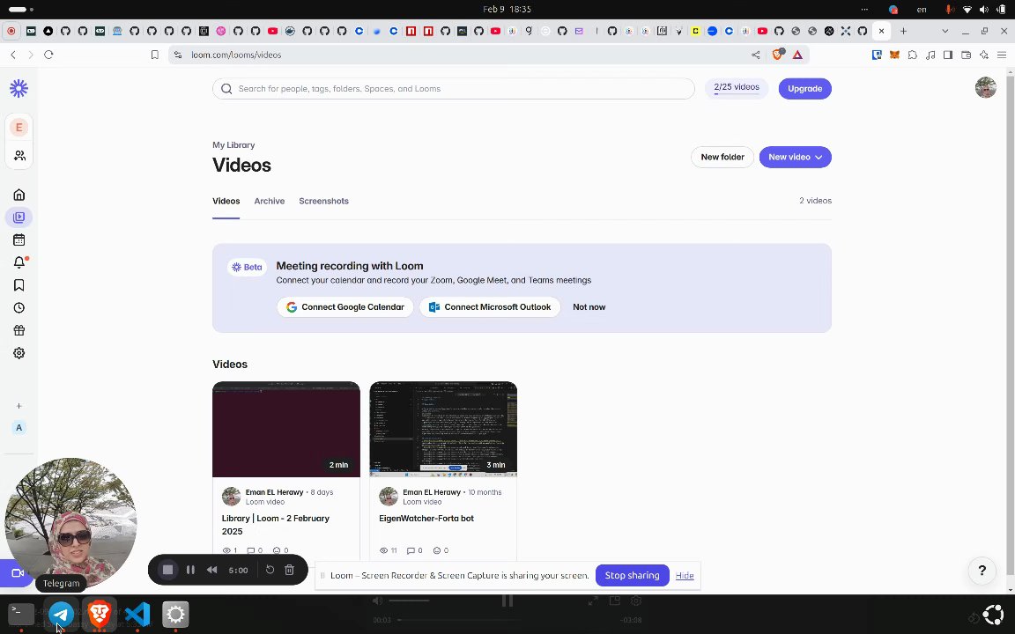Restart the recording with the redo icon
Screen dimensions: 1015x634
click(270, 570)
